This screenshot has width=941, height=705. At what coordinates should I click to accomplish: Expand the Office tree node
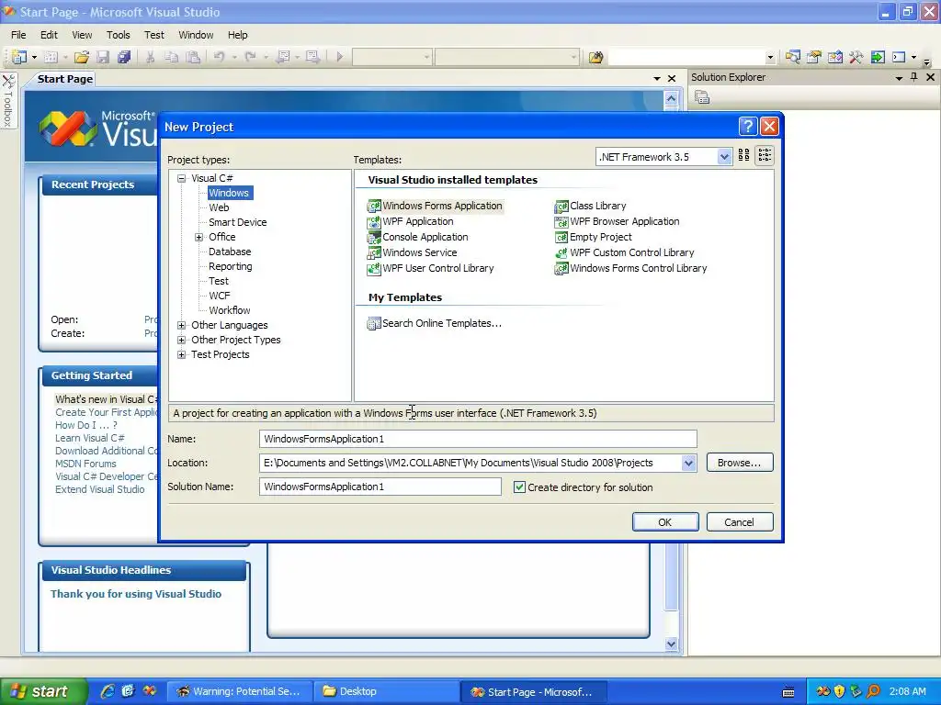(x=198, y=237)
